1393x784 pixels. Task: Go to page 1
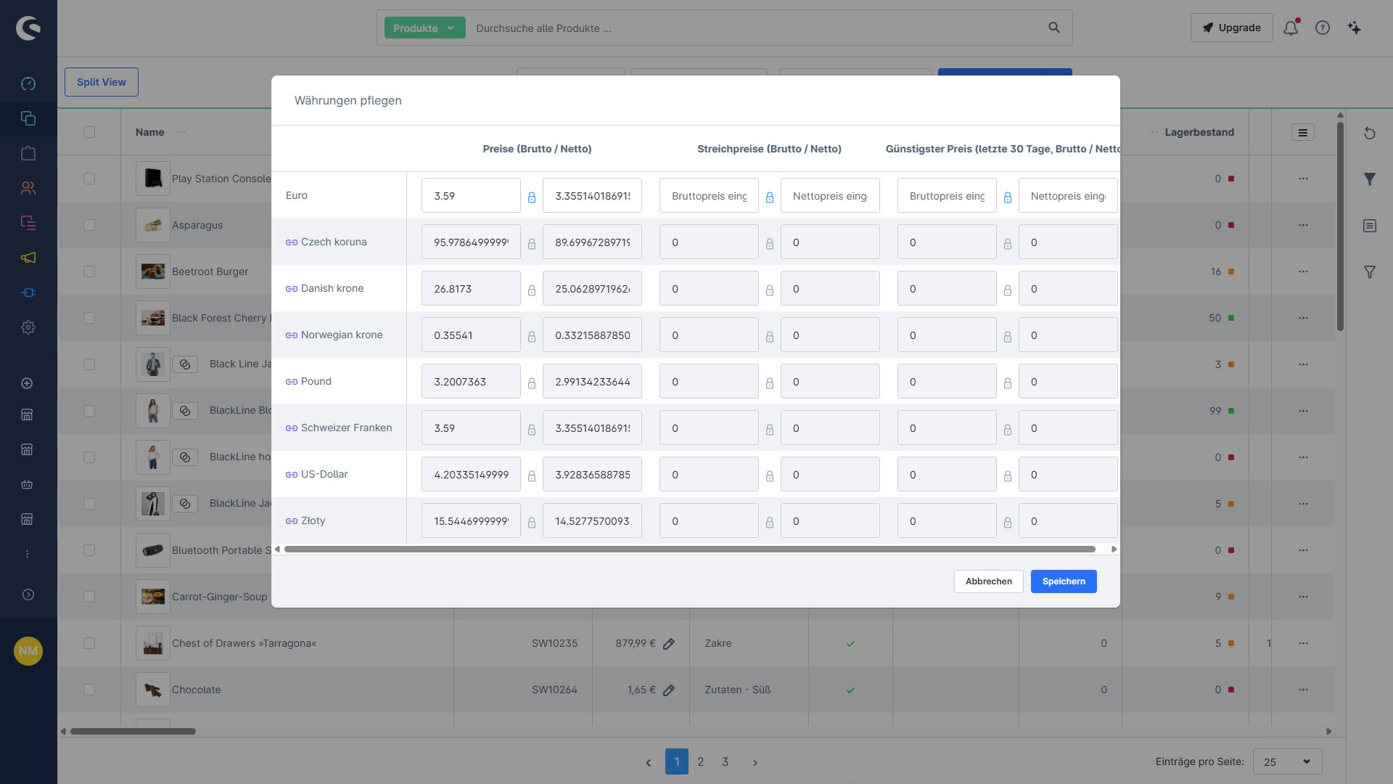click(x=677, y=761)
